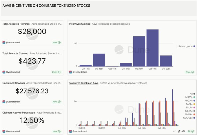The width and height of the screenshot is (197, 135).
Task: Toggle the GOOGLc legend entry
Action: [x=189, y=118]
